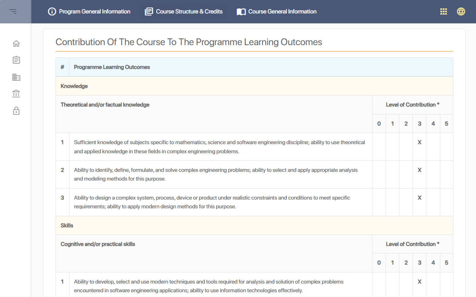
Task: Open the institution (bank) icon in sidebar
Action: pyautogui.click(x=16, y=94)
